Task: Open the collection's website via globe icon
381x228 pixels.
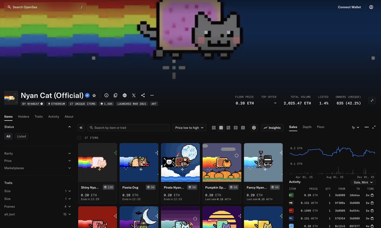Action: (124, 95)
